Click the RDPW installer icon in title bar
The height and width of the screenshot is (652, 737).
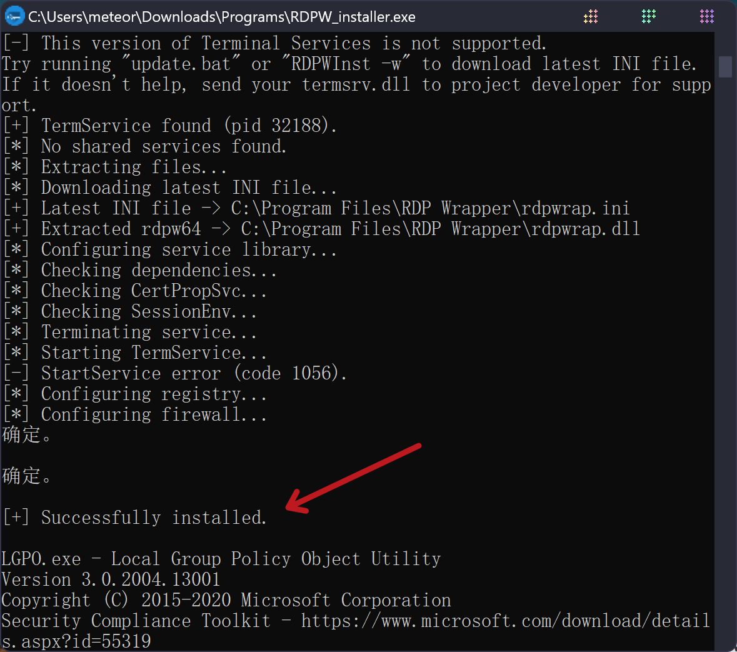pos(14,16)
